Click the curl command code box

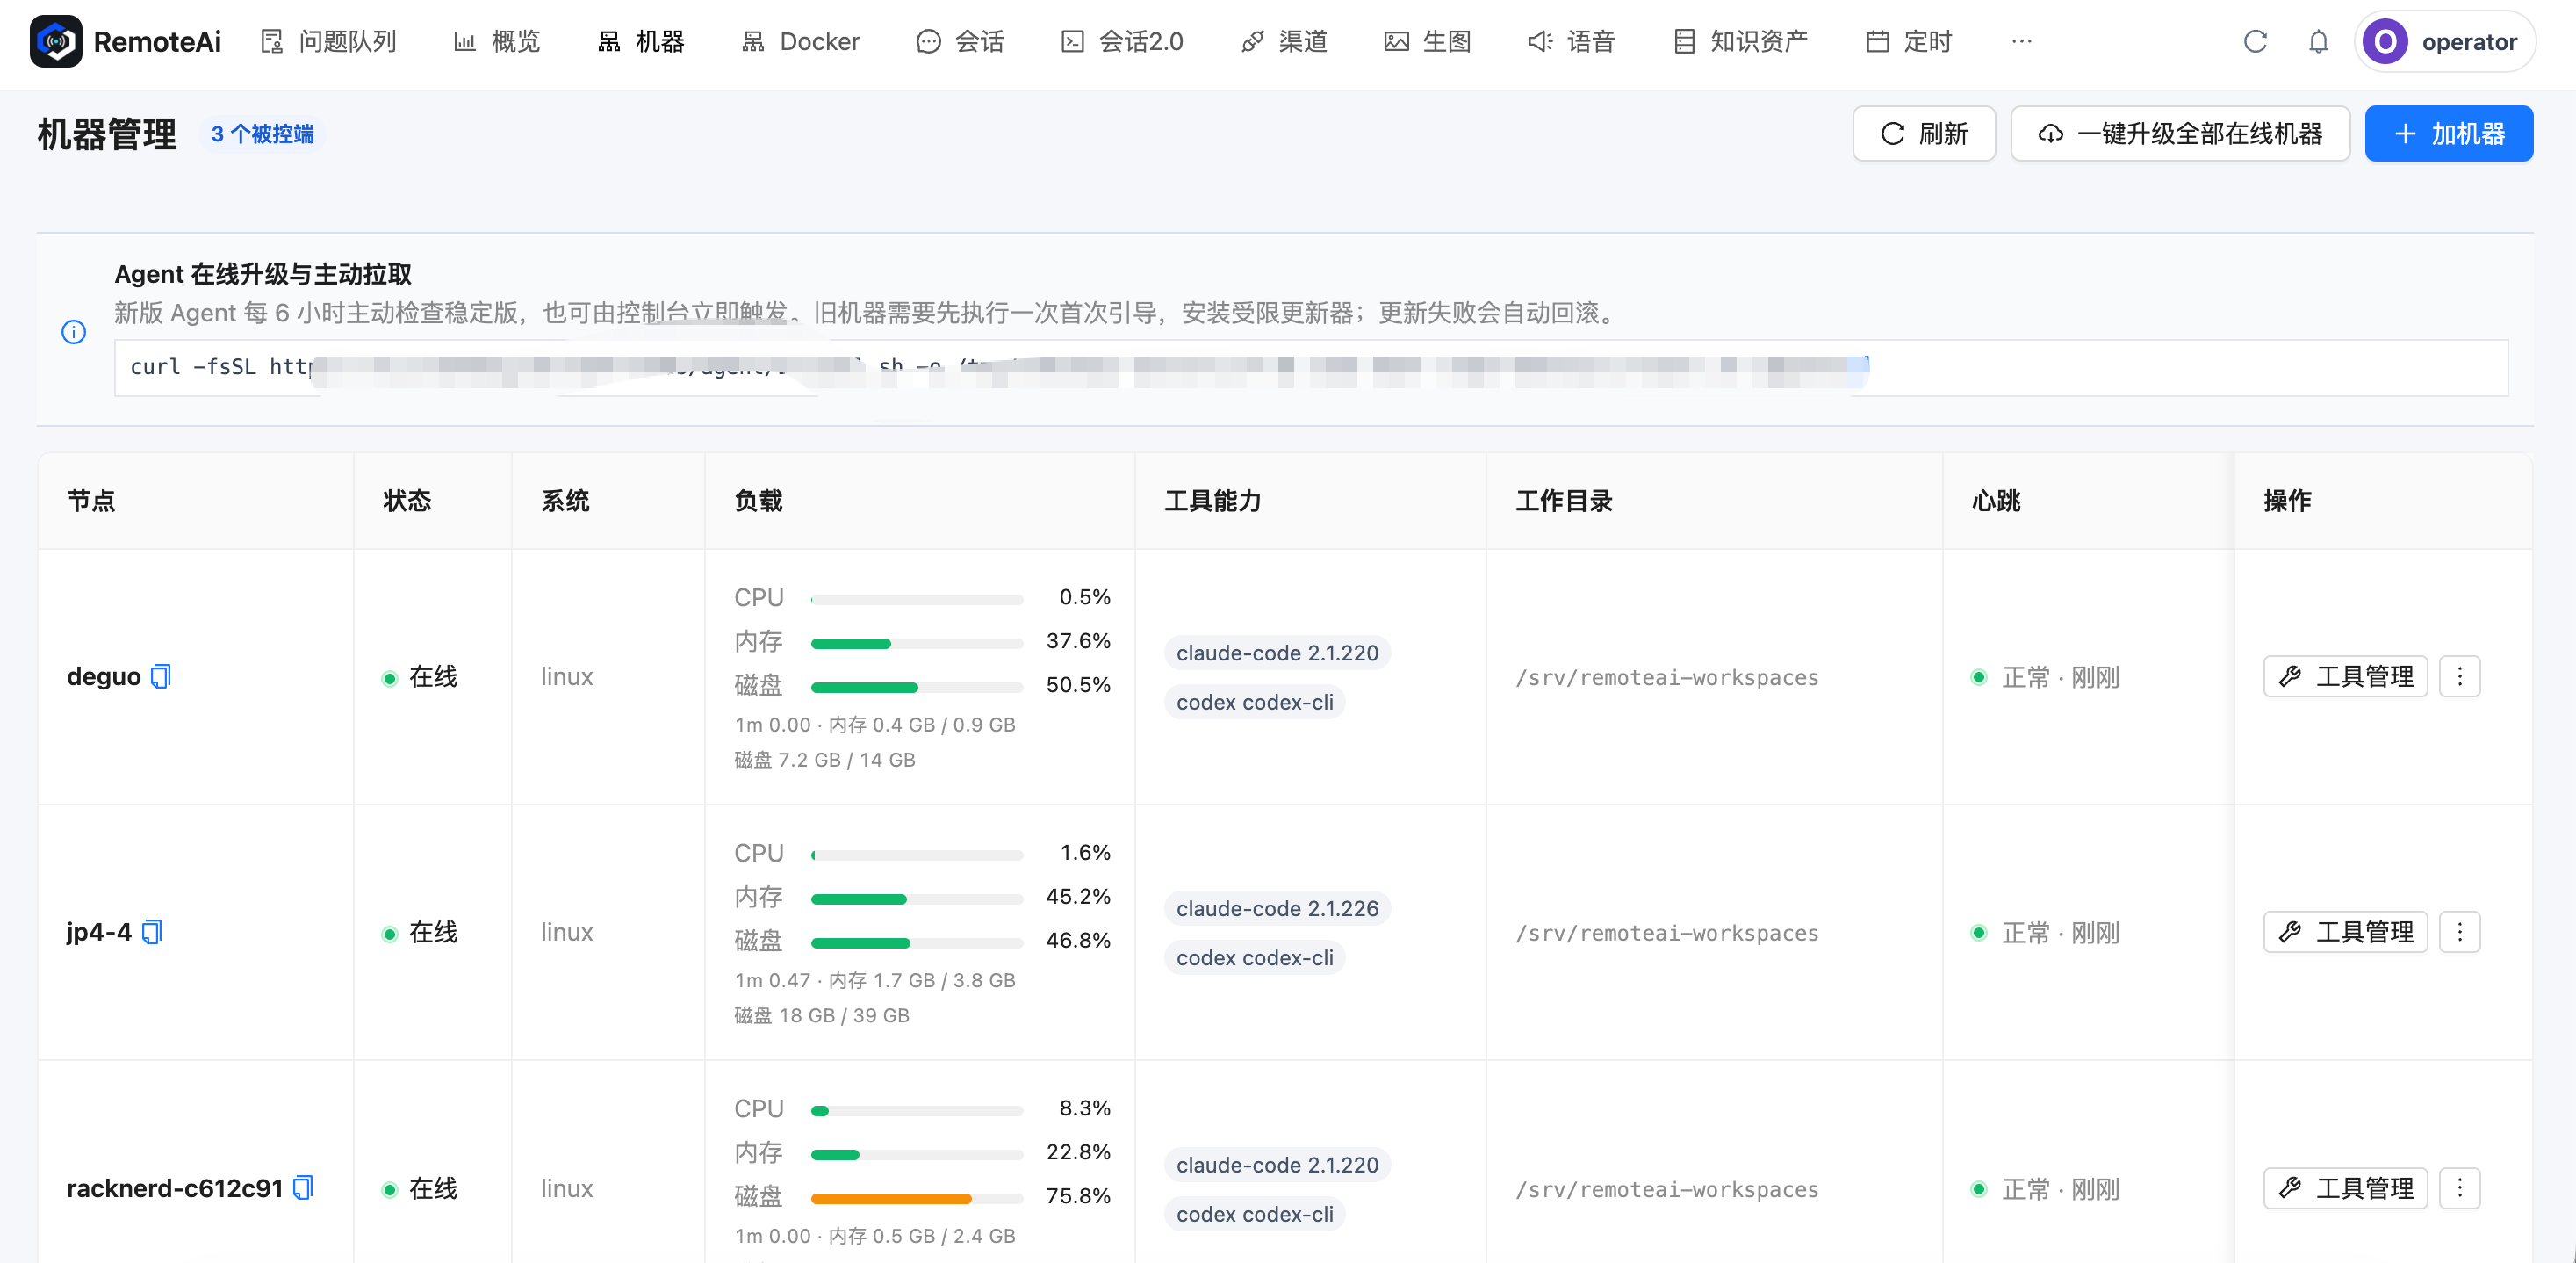pyautogui.click(x=1311, y=367)
